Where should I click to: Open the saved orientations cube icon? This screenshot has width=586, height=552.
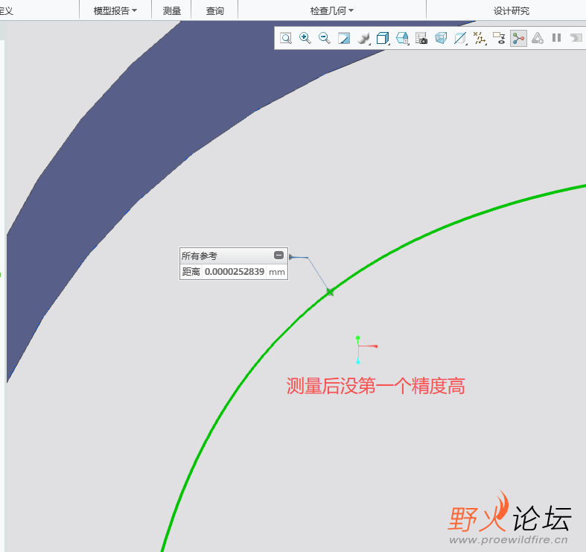pos(383,38)
